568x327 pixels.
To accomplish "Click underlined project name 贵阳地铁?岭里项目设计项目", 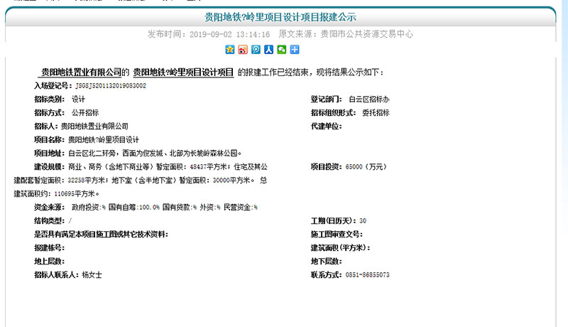I will [x=183, y=72].
